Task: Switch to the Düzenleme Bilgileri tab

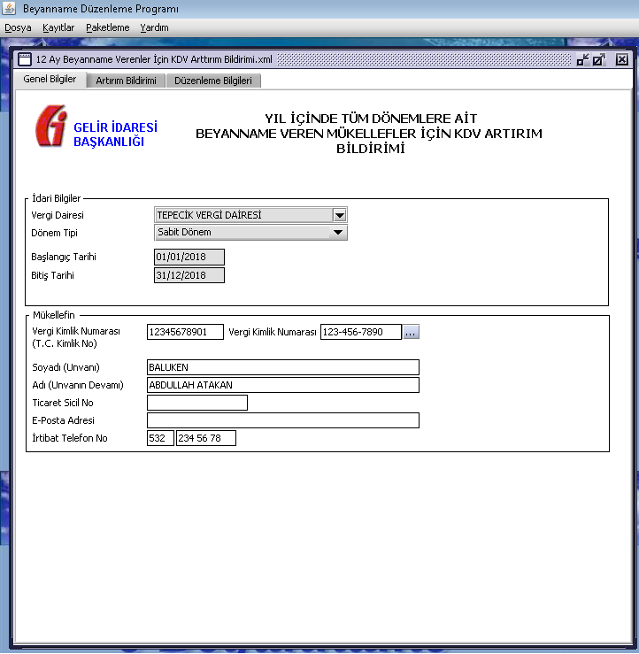Action: pyautogui.click(x=213, y=81)
